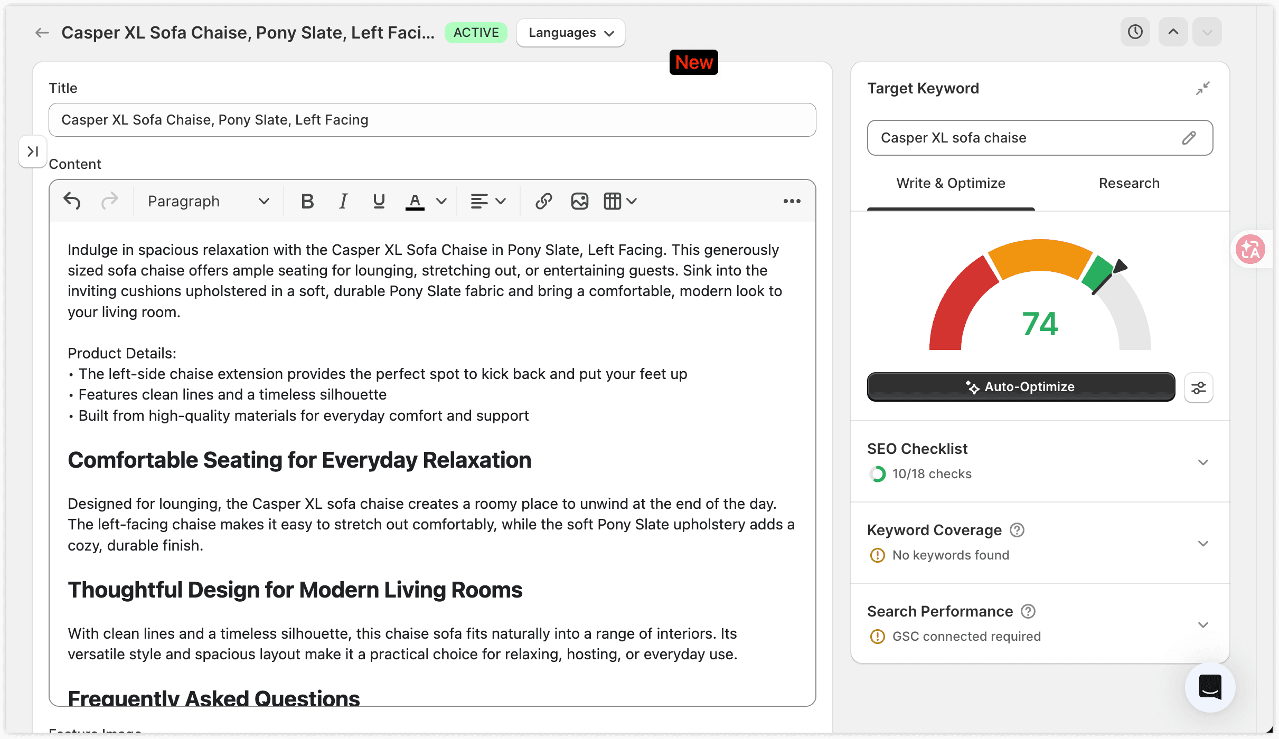Click the heading 'Comfortable Seating for Everyday Relaxation'

299,460
